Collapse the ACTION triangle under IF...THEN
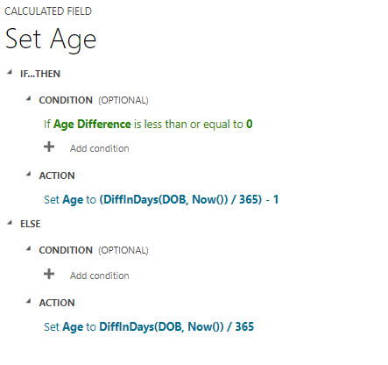 click(28, 174)
